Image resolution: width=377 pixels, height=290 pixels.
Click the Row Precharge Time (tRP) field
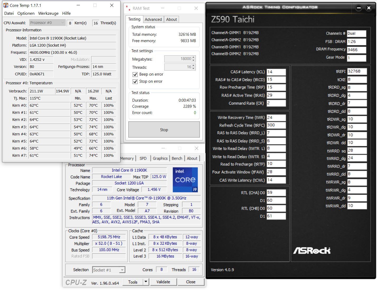tap(276, 87)
